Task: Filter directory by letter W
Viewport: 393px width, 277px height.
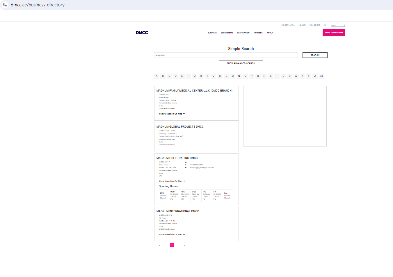Action: tap(296, 76)
